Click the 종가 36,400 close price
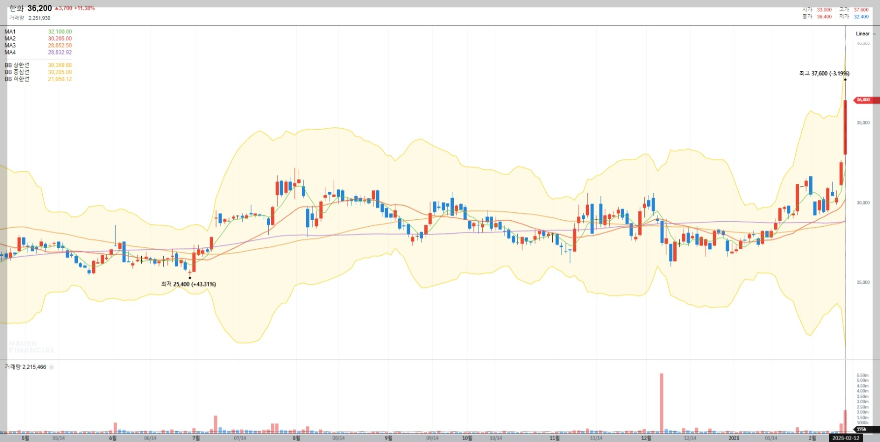 click(817, 17)
